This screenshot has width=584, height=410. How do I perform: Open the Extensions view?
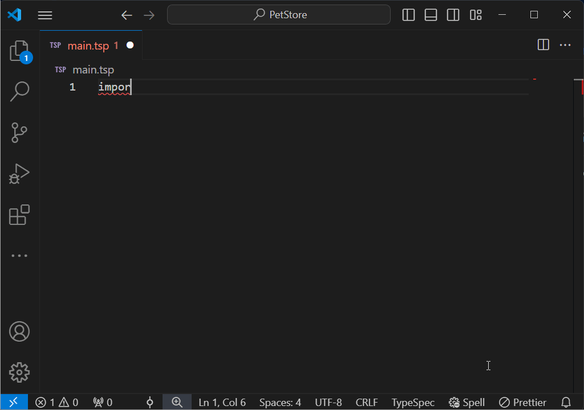[19, 215]
